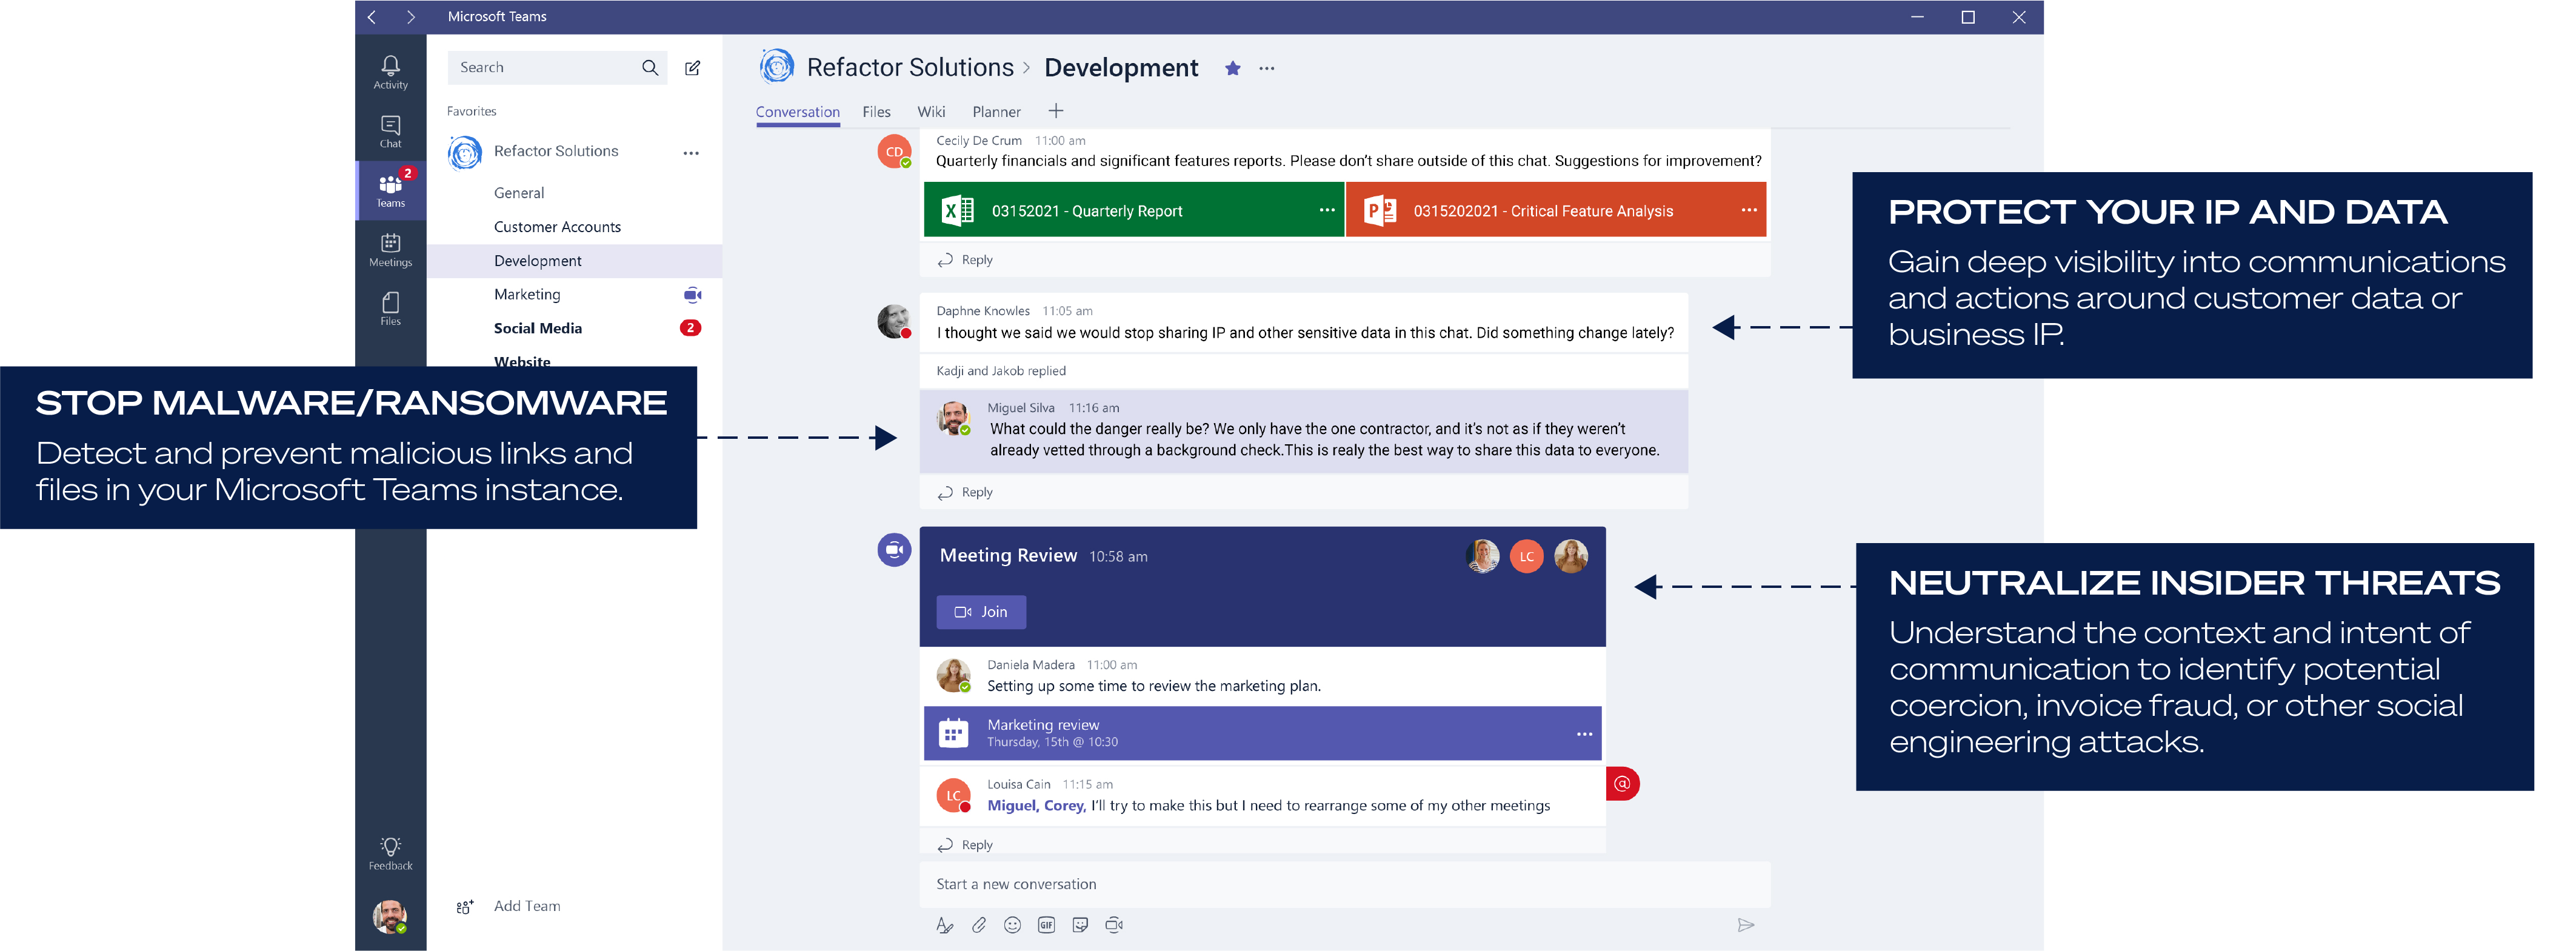Screen dimensions: 2576x951
Task: Select the Teams icon in sidebar
Action: 390,190
